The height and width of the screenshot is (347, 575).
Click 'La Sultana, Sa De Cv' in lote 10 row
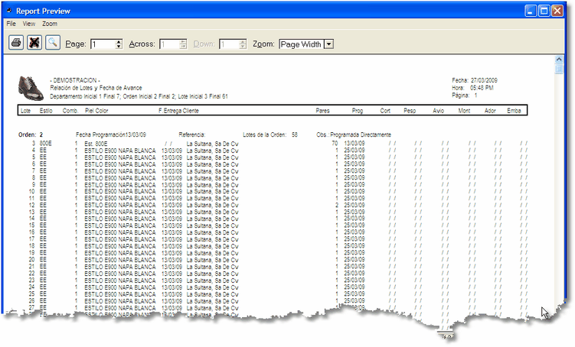[212, 191]
